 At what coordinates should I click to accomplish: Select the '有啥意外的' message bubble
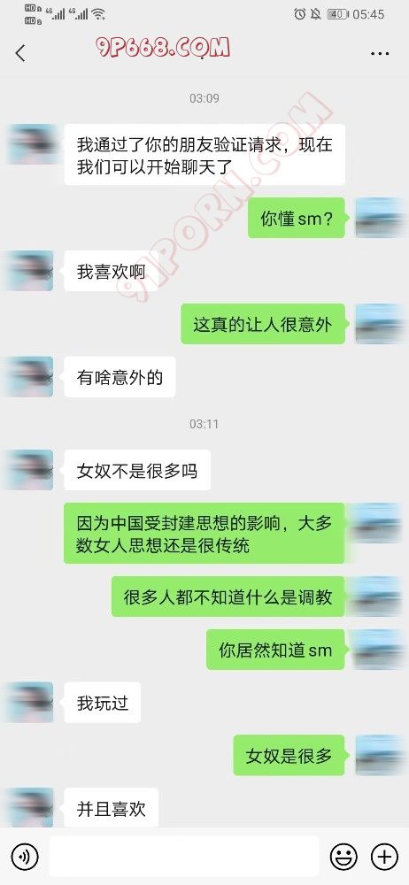[x=120, y=376]
